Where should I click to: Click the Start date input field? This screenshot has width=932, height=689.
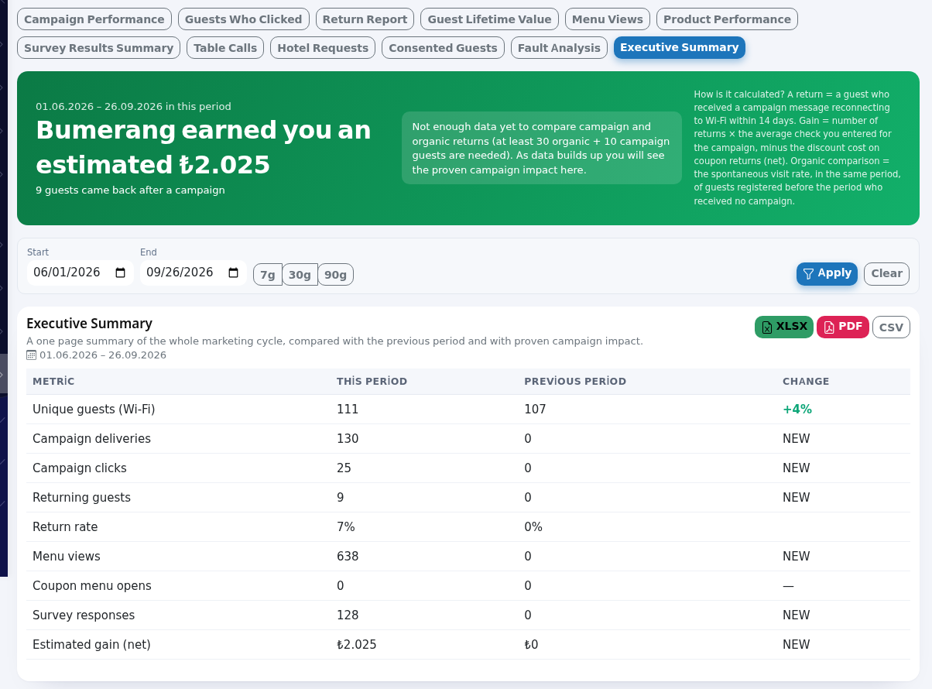coord(81,273)
